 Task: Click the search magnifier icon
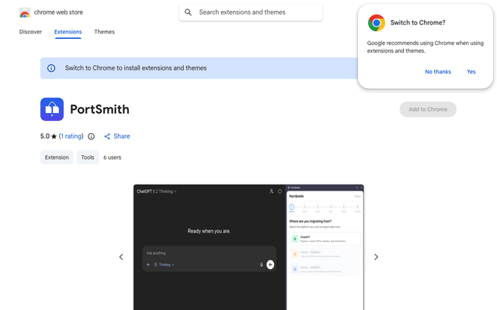(188, 12)
